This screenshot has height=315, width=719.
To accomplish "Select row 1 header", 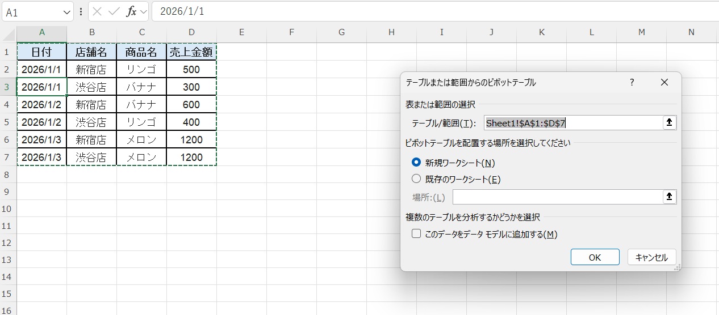I will tap(7, 52).
